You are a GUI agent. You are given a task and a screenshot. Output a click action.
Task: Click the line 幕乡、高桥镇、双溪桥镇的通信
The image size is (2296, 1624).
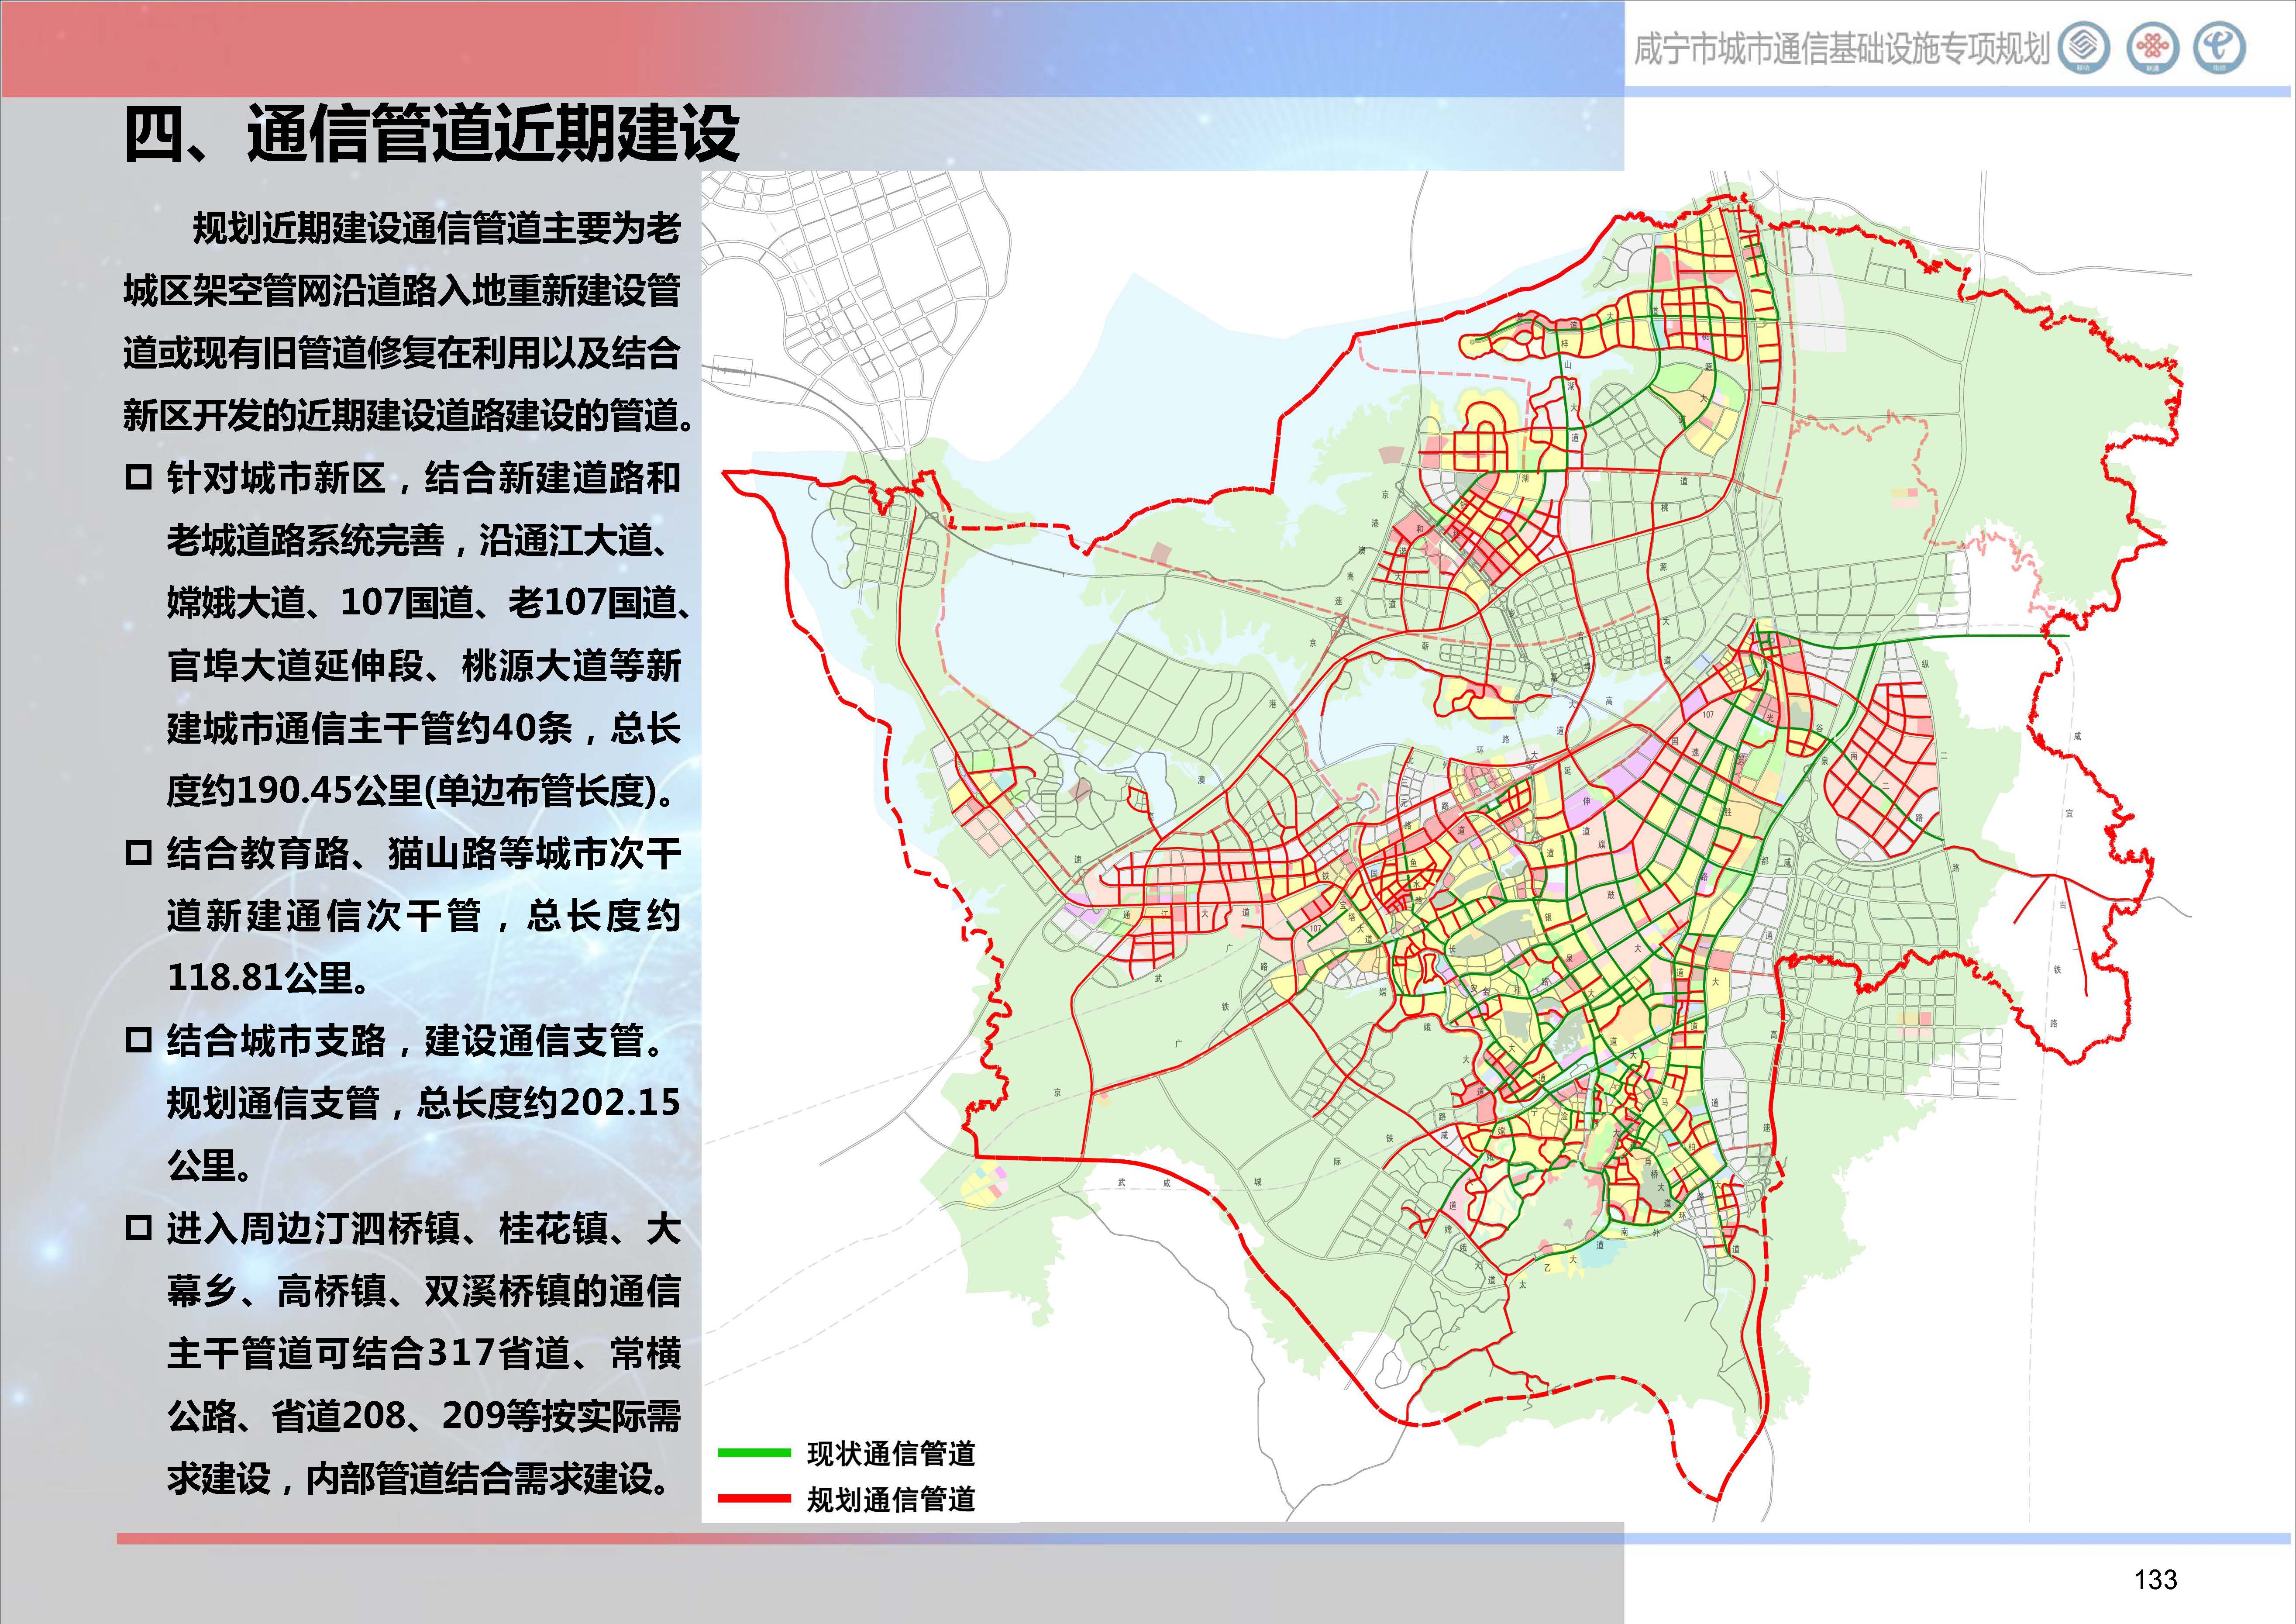(424, 1290)
